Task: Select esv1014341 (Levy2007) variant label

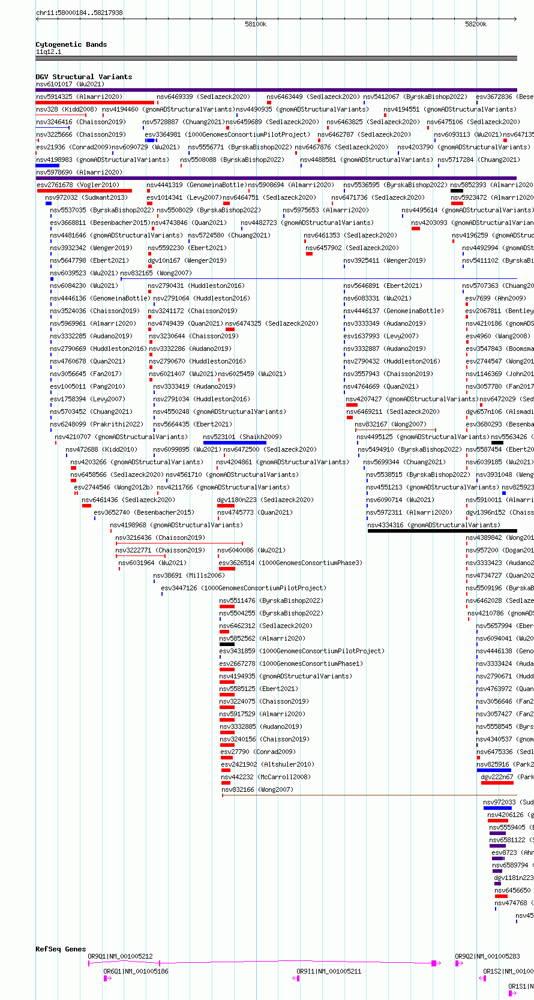Action: tap(184, 197)
